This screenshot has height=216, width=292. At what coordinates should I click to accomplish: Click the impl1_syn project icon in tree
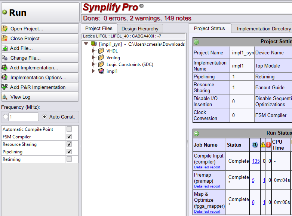(94, 44)
